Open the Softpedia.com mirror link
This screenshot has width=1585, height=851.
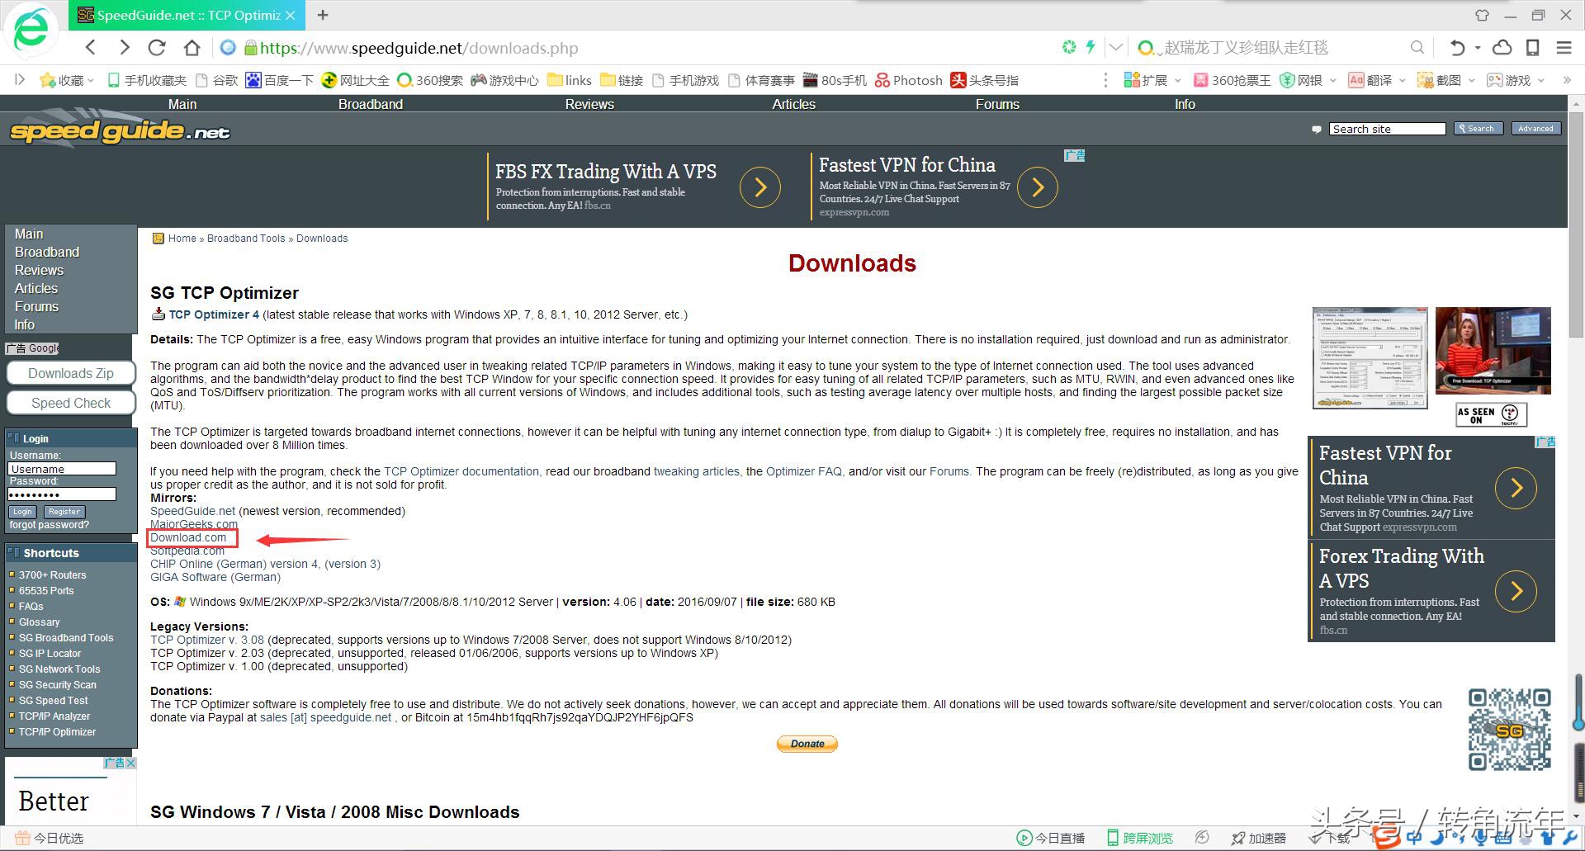pos(187,551)
